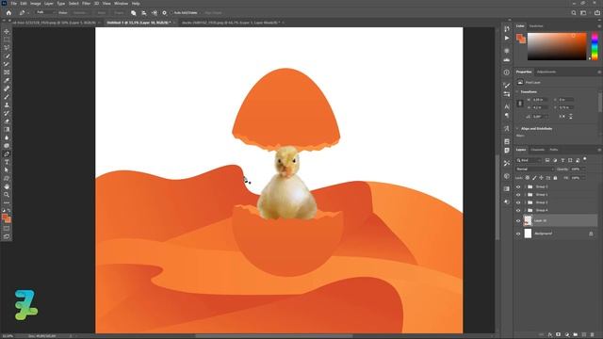
Task: Open the layer Kind filter dropdown
Action: coord(528,160)
